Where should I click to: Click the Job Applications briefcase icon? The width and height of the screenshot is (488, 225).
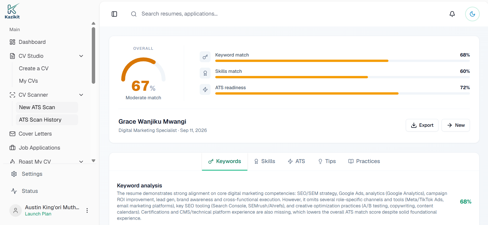coord(12,148)
